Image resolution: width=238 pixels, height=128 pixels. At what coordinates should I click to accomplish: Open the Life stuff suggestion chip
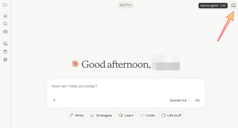[x=172, y=116]
